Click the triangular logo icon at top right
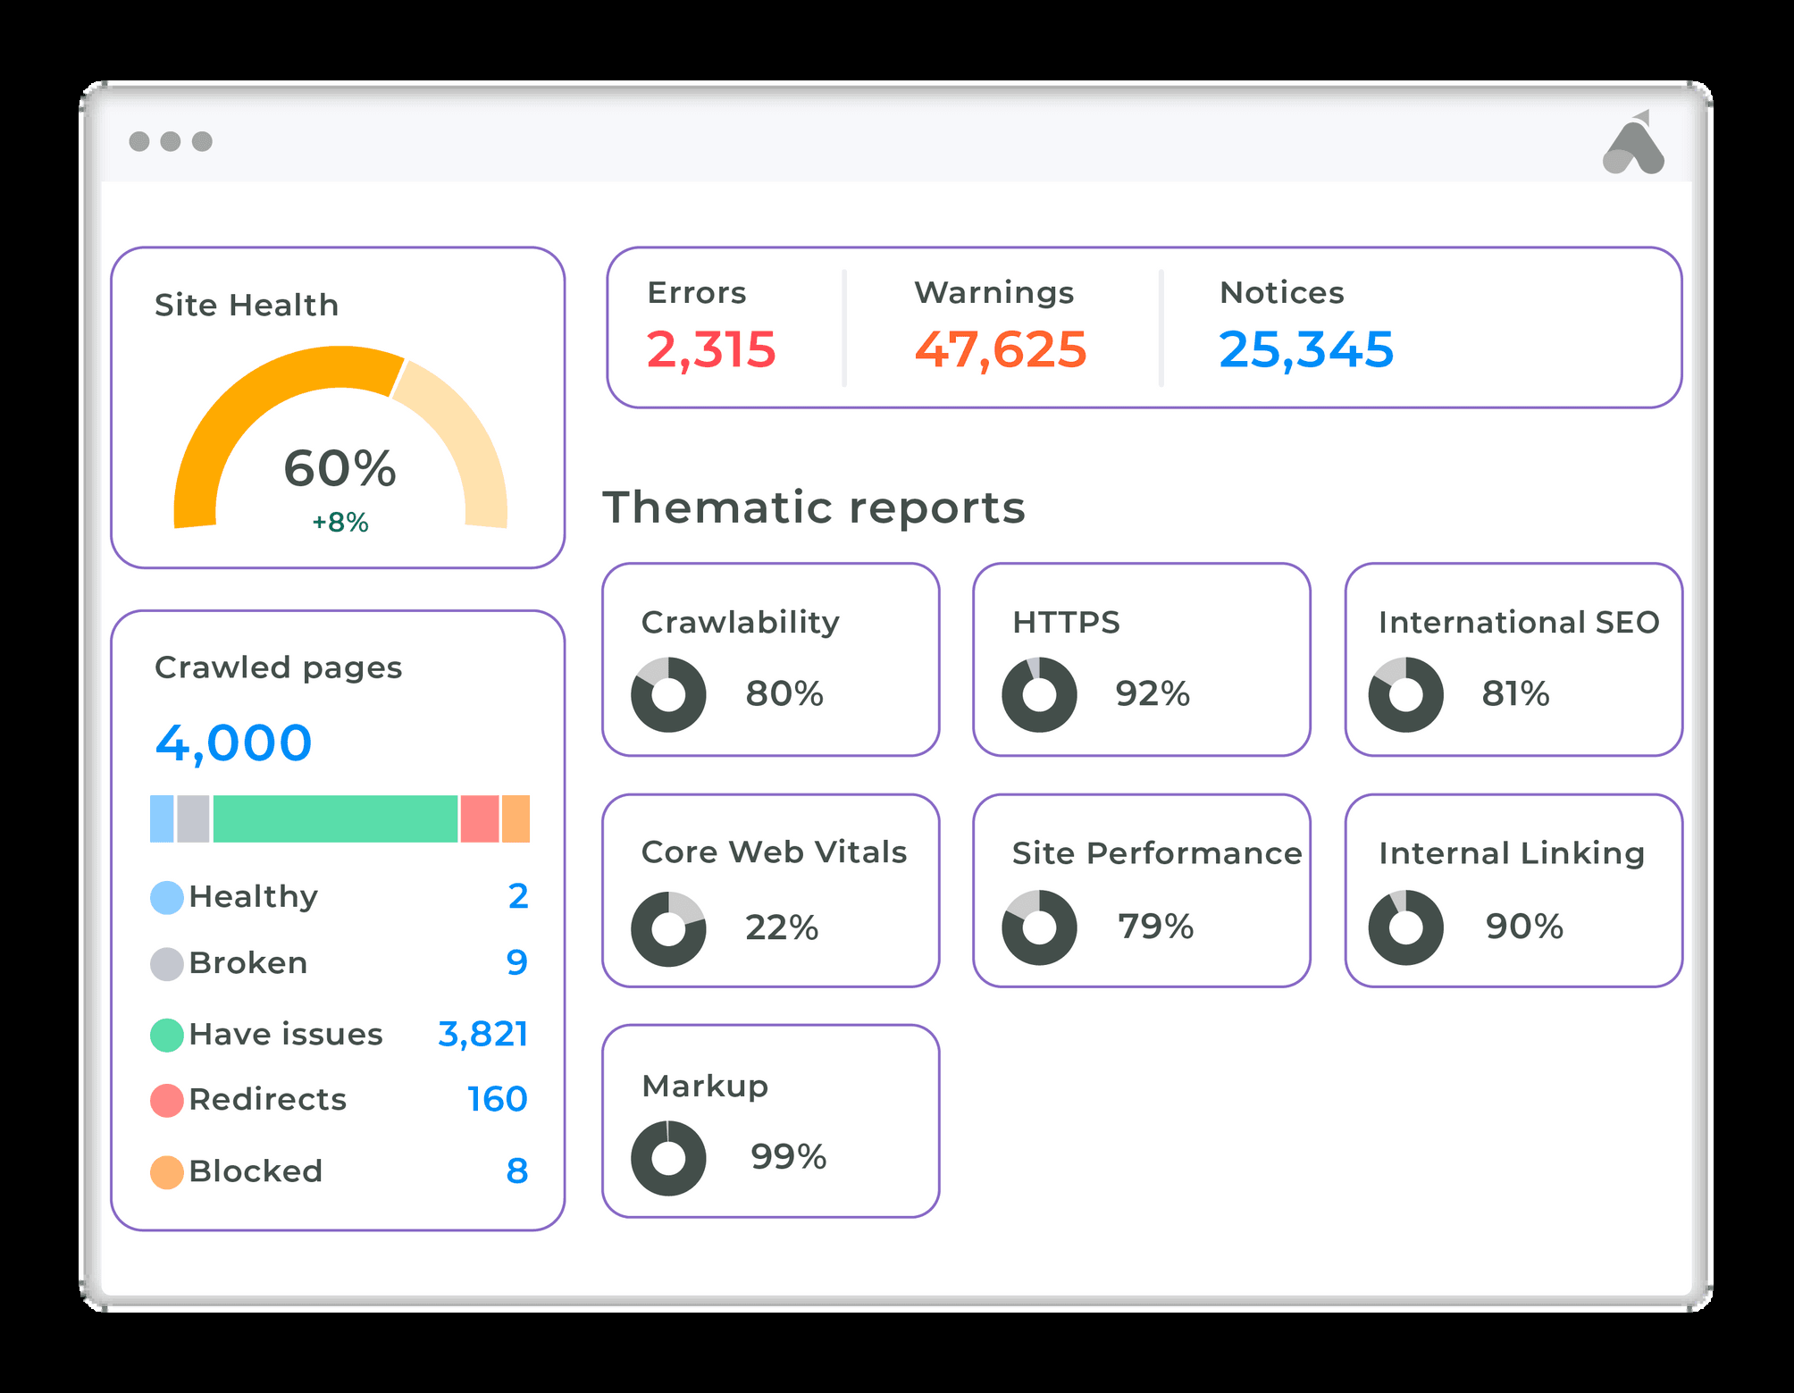 tap(1633, 145)
